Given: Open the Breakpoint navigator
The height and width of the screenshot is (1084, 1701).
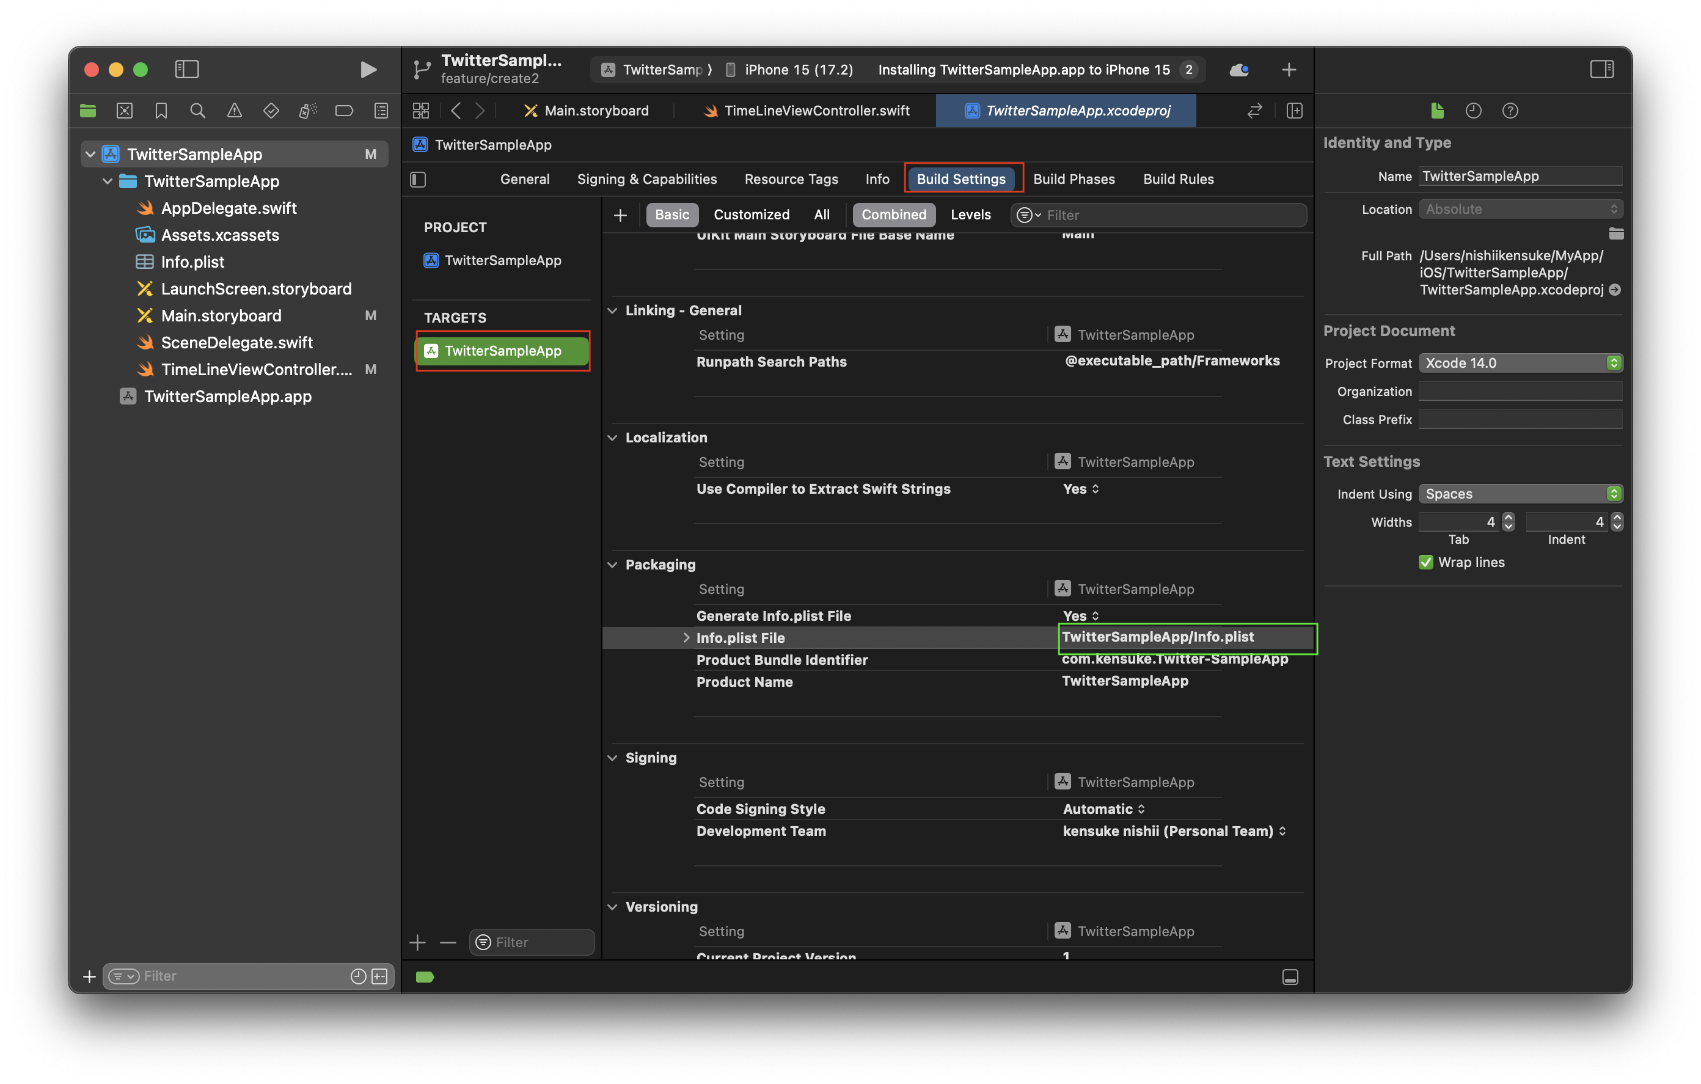Looking at the screenshot, I should pyautogui.click(x=344, y=111).
